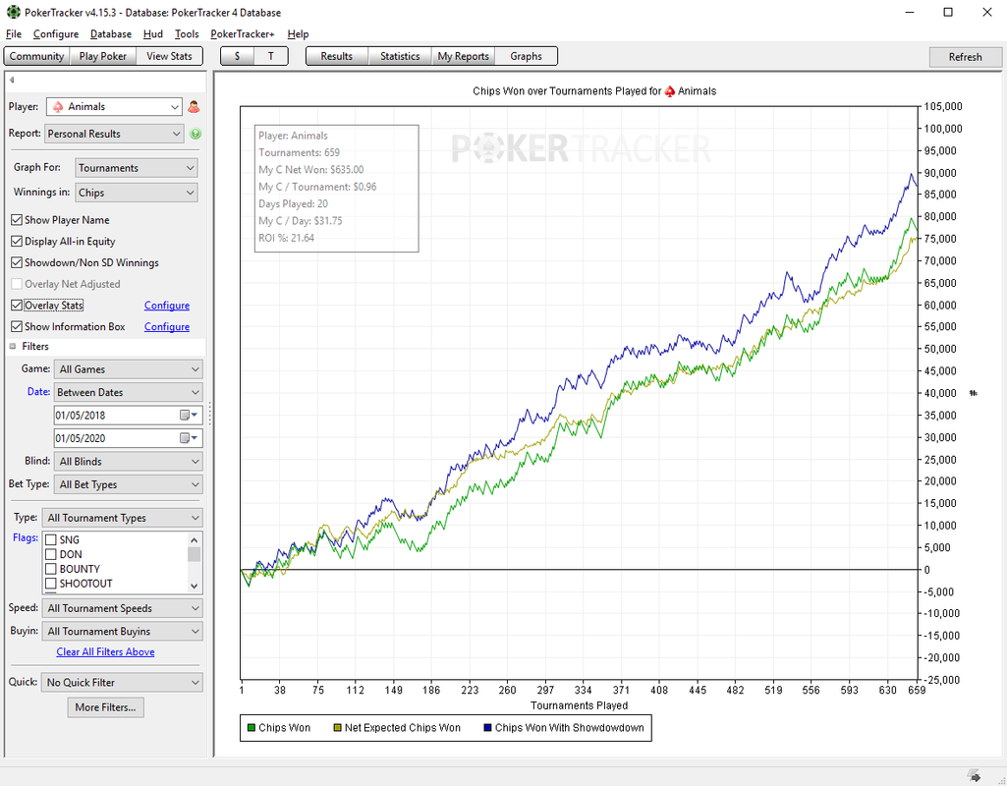Select the T tournaments button

click(x=271, y=57)
